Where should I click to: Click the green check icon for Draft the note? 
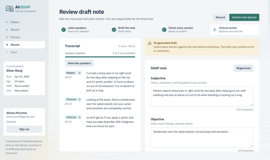pos(114,30)
